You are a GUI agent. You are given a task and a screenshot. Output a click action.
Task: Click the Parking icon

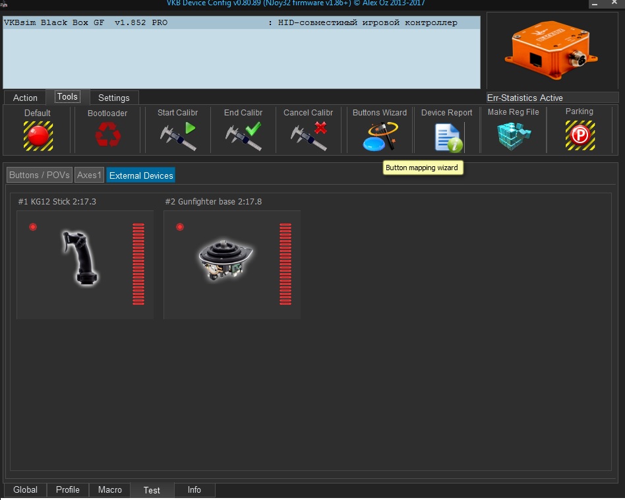(x=580, y=136)
